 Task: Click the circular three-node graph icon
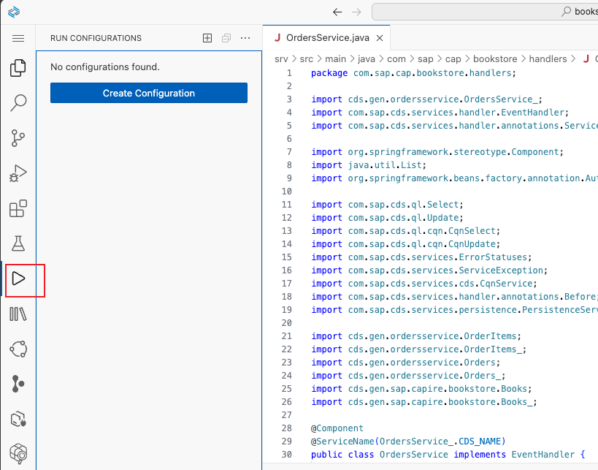click(18, 349)
